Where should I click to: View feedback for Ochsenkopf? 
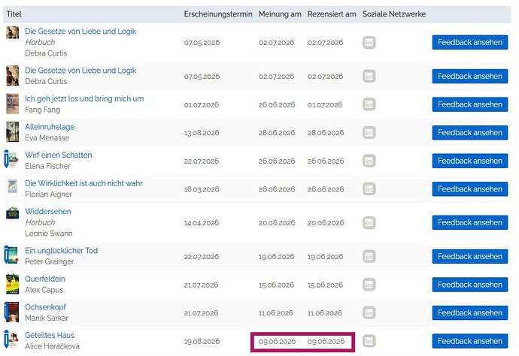click(x=470, y=312)
